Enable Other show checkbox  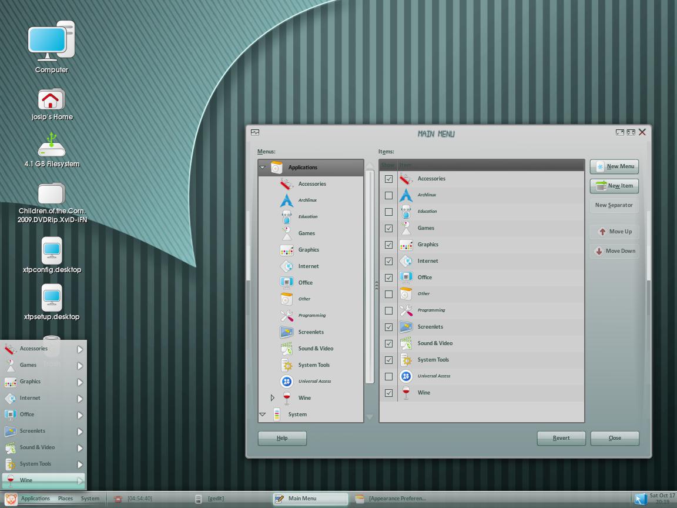[x=388, y=294]
